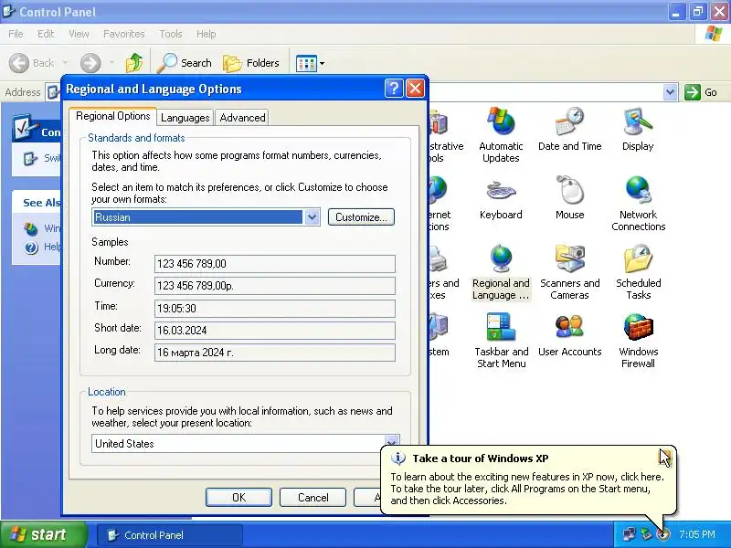The image size is (731, 548).
Task: Open the User Accounts icon
Action: [569, 334]
